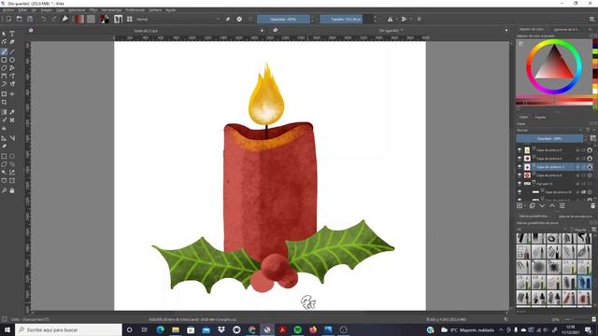Select the Pan hand tool
The width and height of the screenshot is (598, 336).
(x=12, y=190)
